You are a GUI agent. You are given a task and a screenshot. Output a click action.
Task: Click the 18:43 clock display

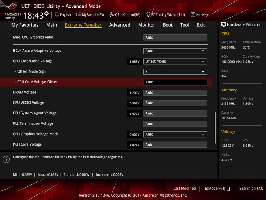[x=33, y=16]
